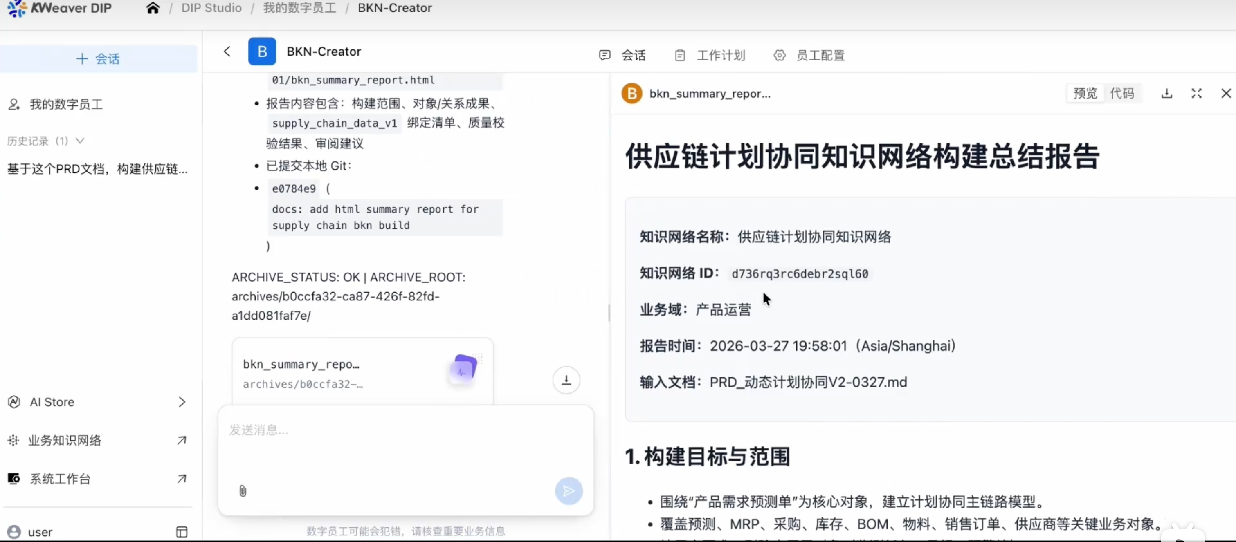Start a new conversation with 会话 button
The width and height of the screenshot is (1236, 542).
(x=99, y=58)
